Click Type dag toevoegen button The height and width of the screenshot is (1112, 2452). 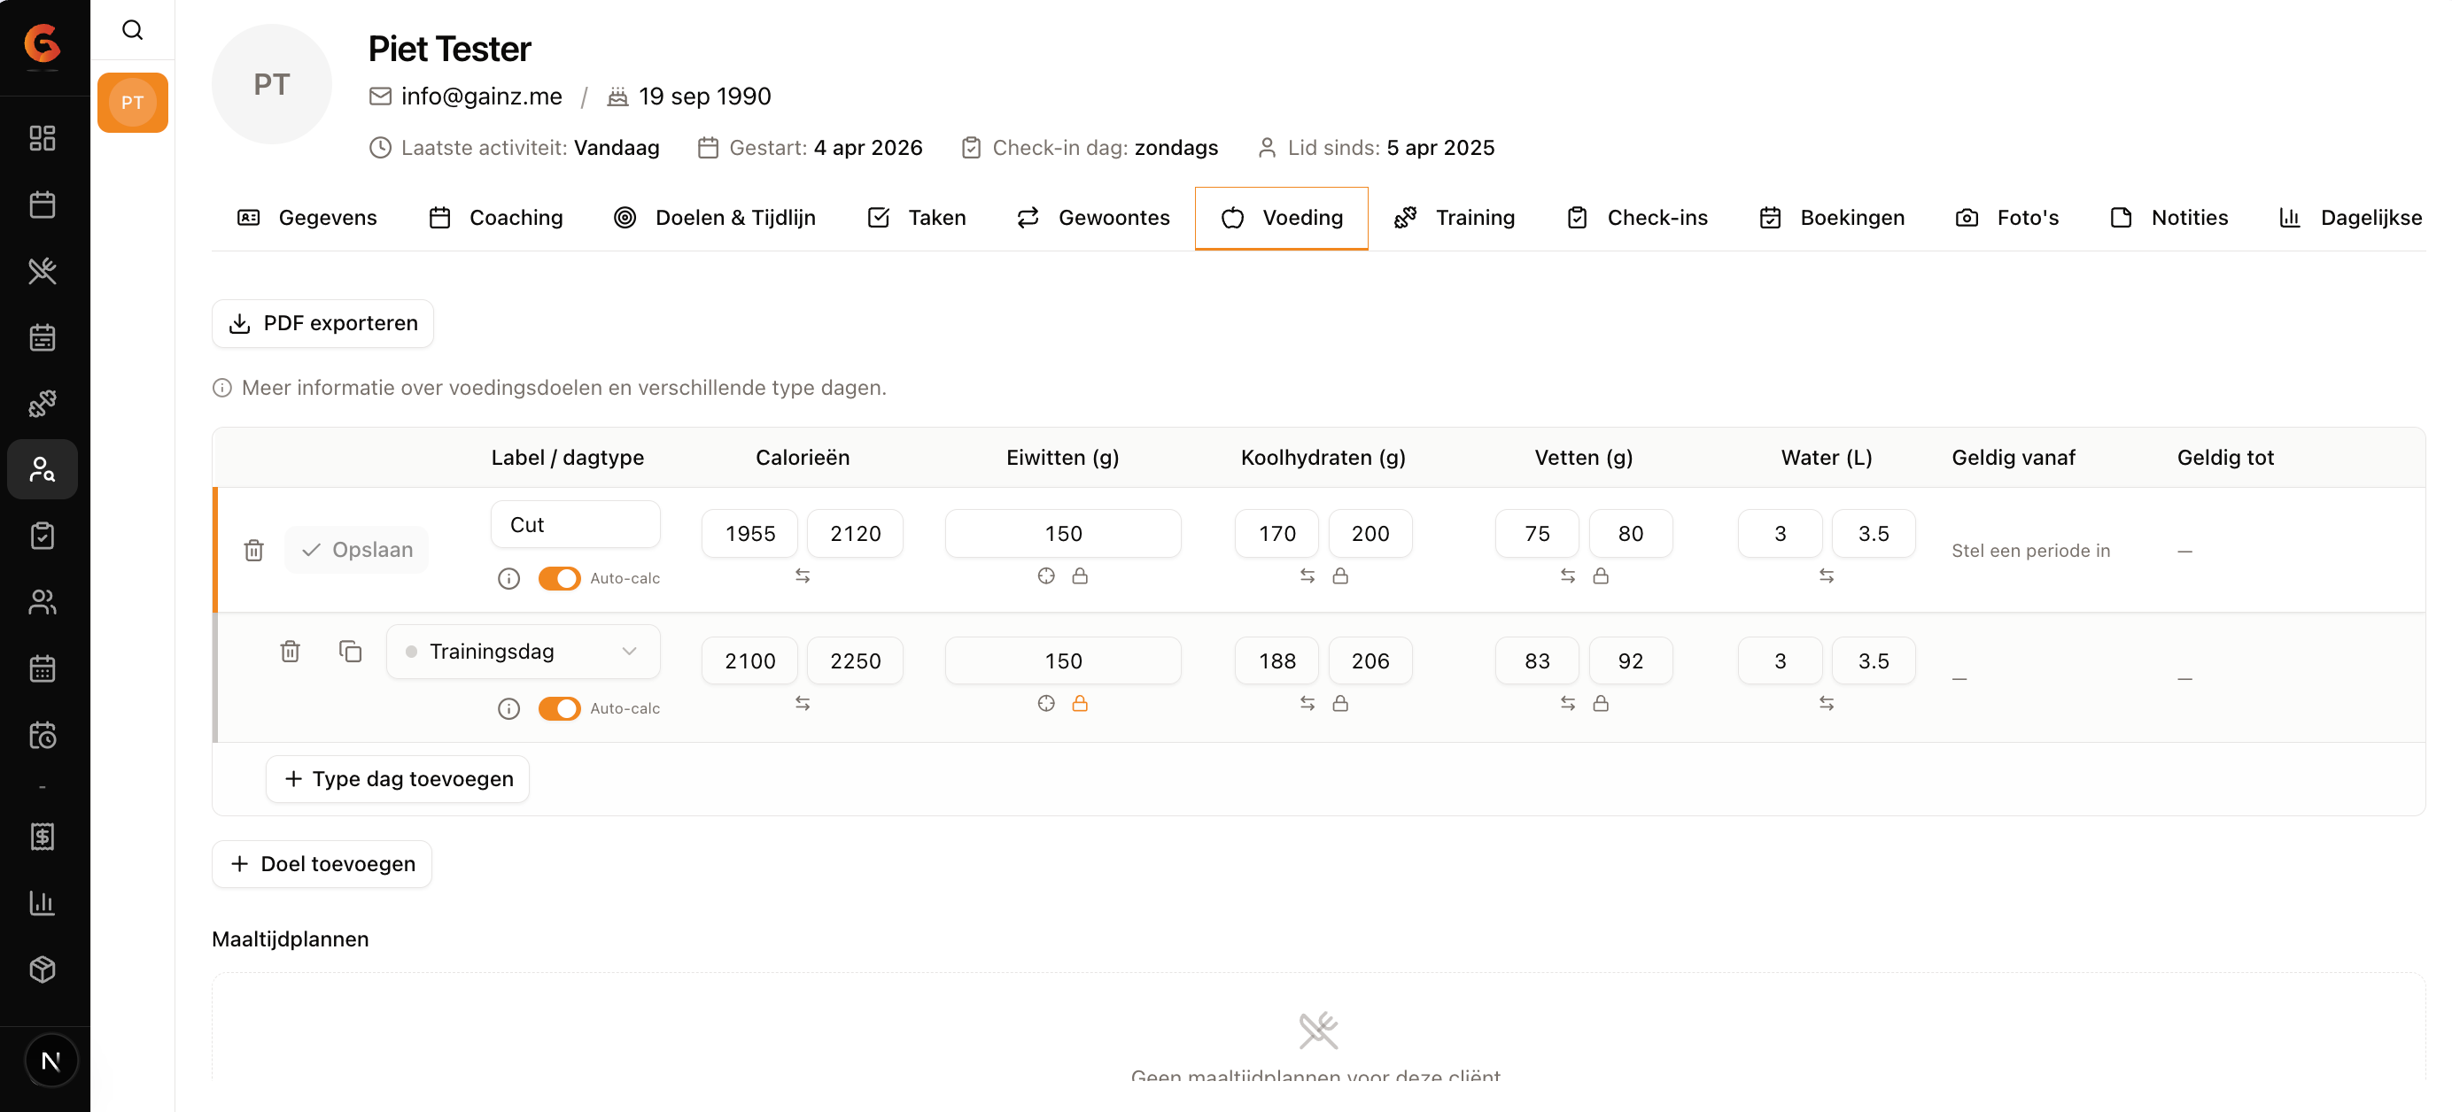pos(398,779)
